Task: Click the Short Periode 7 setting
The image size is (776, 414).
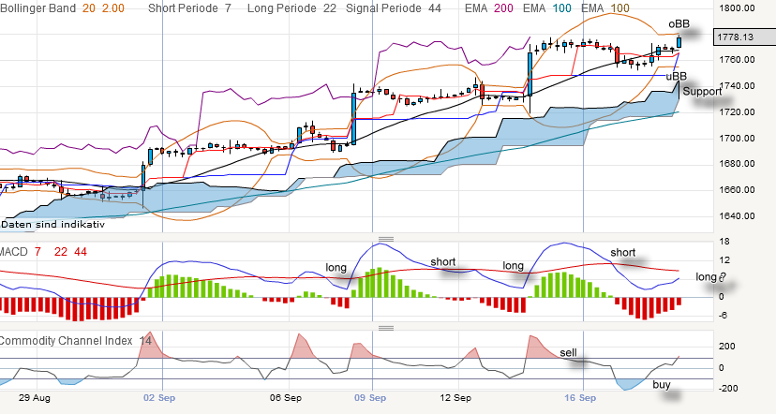Action: [189, 8]
